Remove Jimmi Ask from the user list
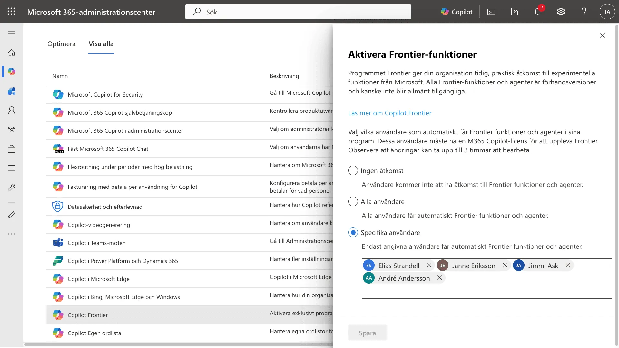Image resolution: width=619 pixels, height=348 pixels. click(568, 265)
